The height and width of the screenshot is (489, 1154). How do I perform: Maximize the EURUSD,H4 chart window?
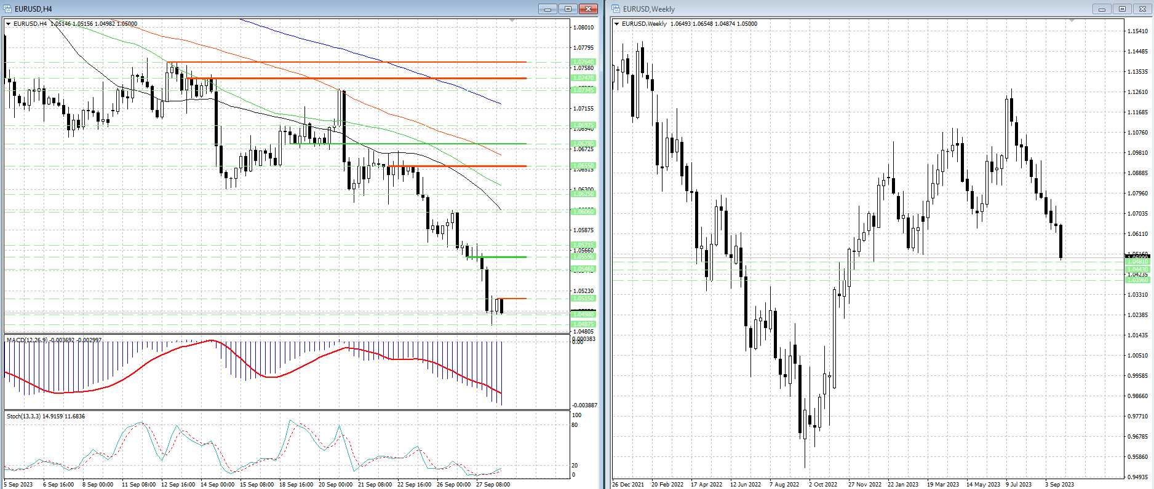pyautogui.click(x=568, y=9)
